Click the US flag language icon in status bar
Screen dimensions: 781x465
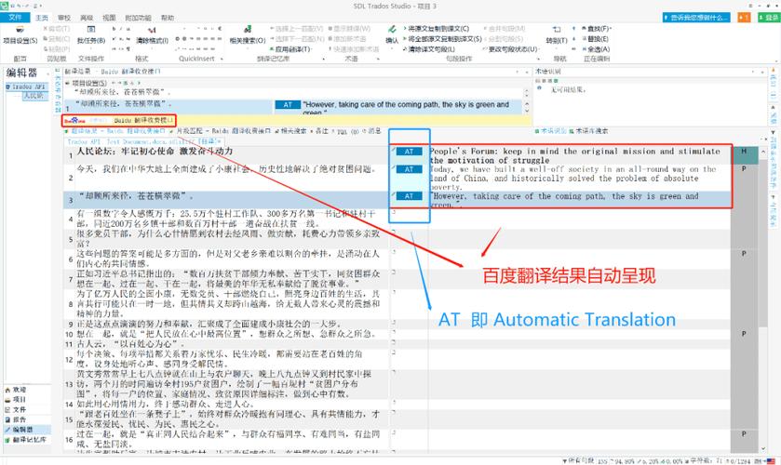tap(771, 461)
